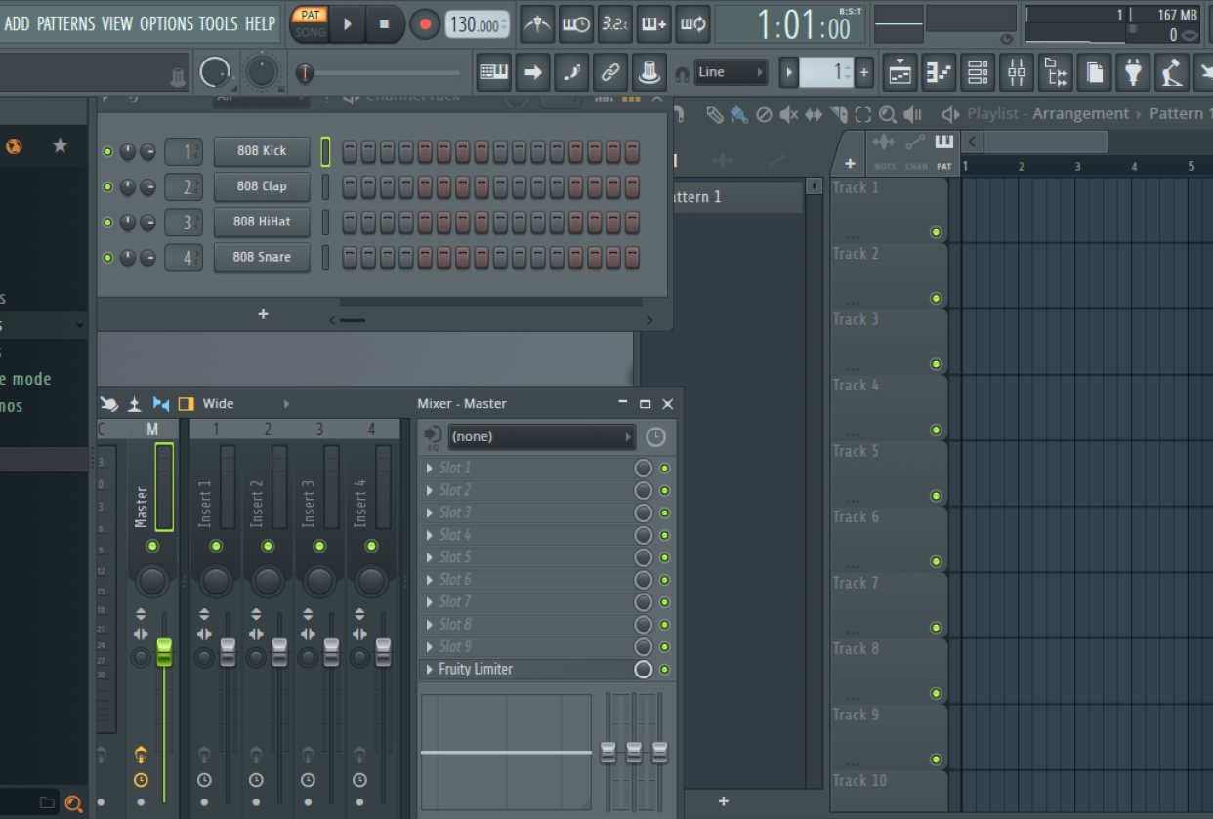Toggle loop recording icon

tap(691, 24)
